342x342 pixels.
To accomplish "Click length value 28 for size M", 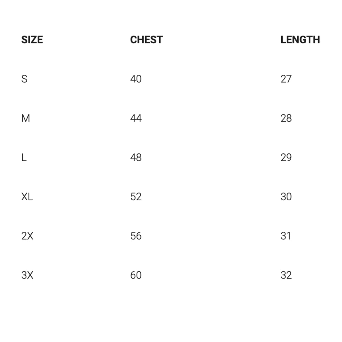I will 286,118.
